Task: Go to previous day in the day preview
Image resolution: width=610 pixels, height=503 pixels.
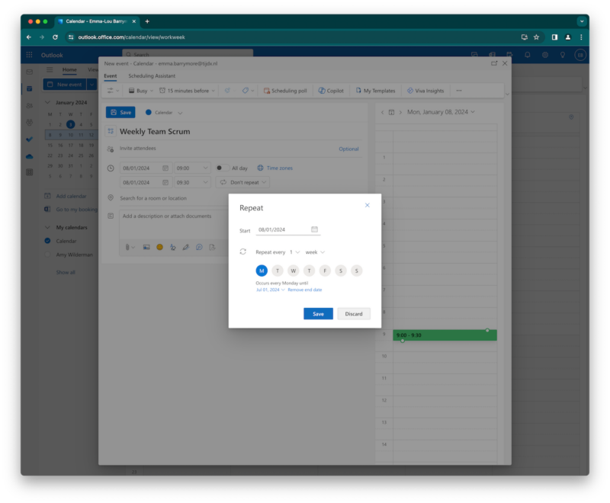Action: 383,112
